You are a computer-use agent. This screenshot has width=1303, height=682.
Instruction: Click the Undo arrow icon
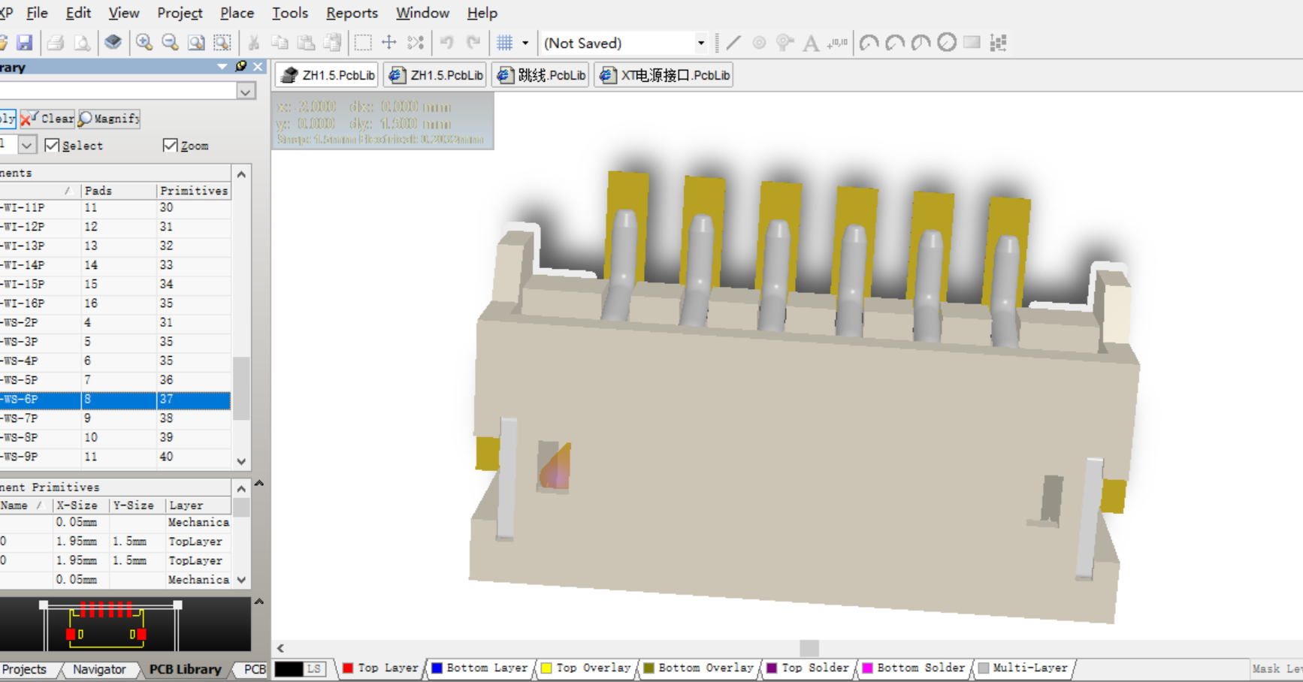(x=447, y=43)
